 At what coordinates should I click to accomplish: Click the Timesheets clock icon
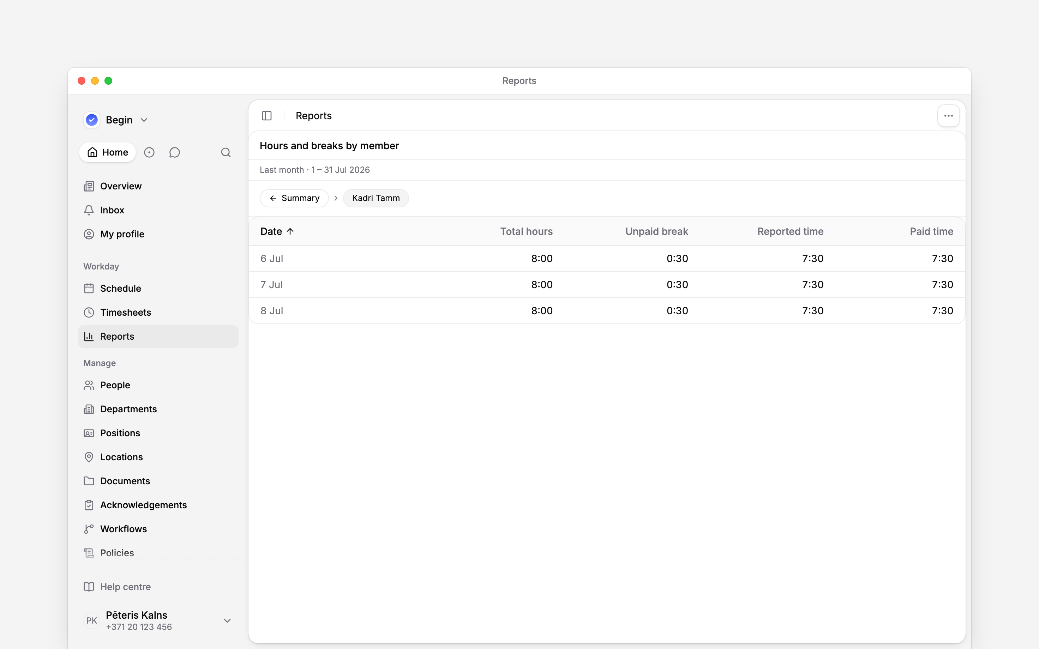click(89, 313)
